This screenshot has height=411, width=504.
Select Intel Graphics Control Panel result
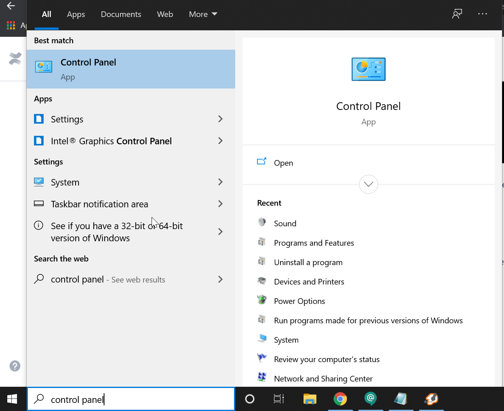click(x=131, y=141)
